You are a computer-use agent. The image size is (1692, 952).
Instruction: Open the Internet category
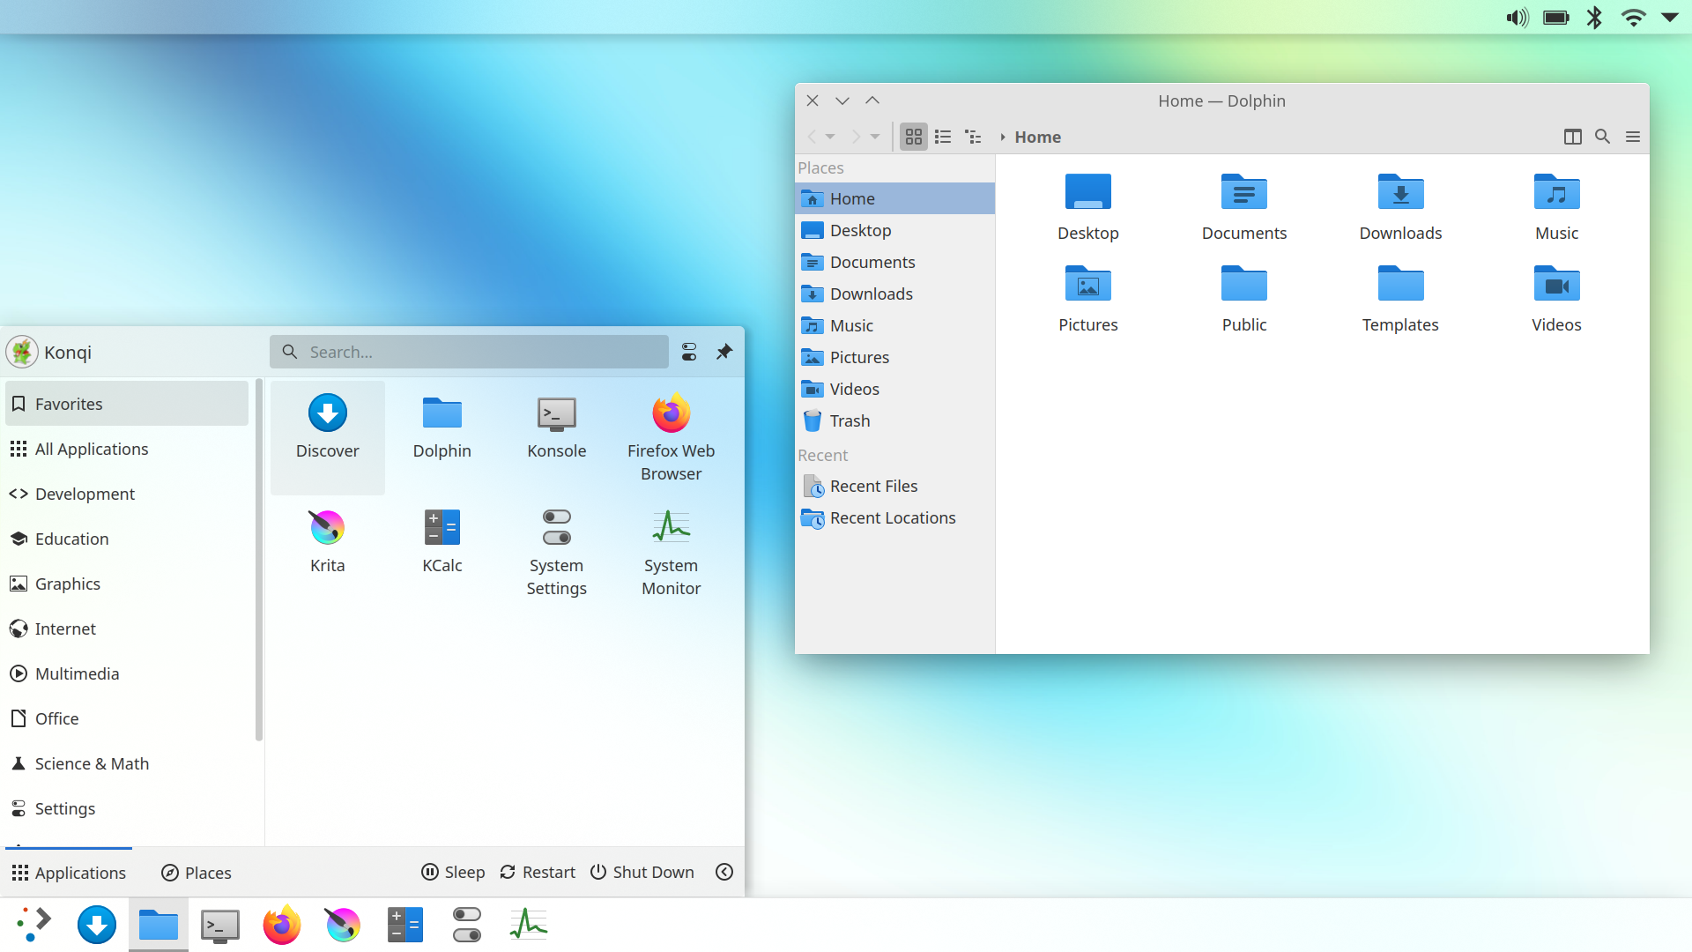click(127, 628)
